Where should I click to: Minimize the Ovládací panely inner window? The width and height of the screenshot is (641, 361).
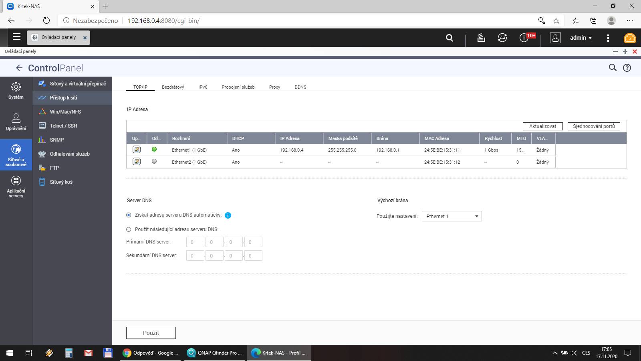click(615, 51)
